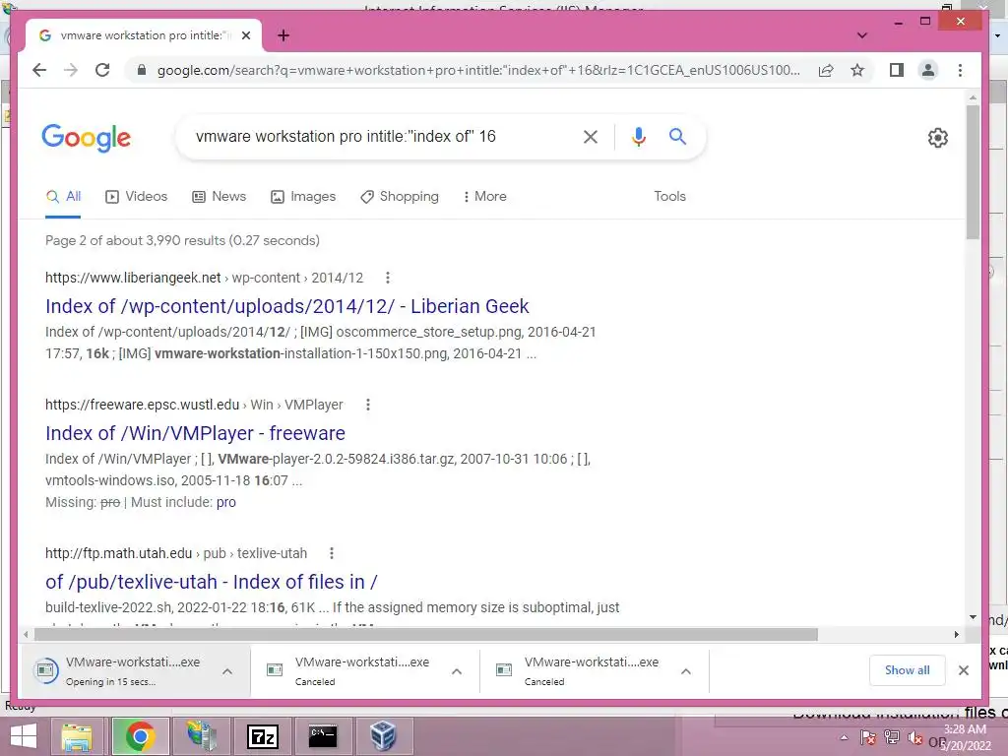Close the vmware workstation pro search tab
This screenshot has width=1008, height=756.
click(246, 35)
